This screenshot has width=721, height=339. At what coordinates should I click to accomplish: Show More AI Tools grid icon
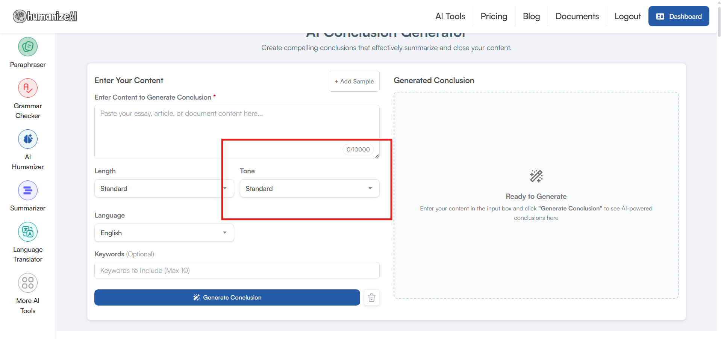(x=28, y=283)
